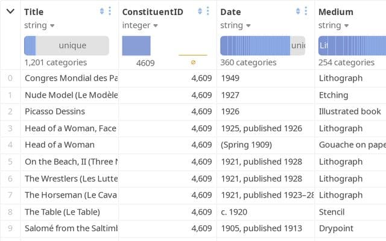Open the Medium column string type dropdown

click(334, 25)
